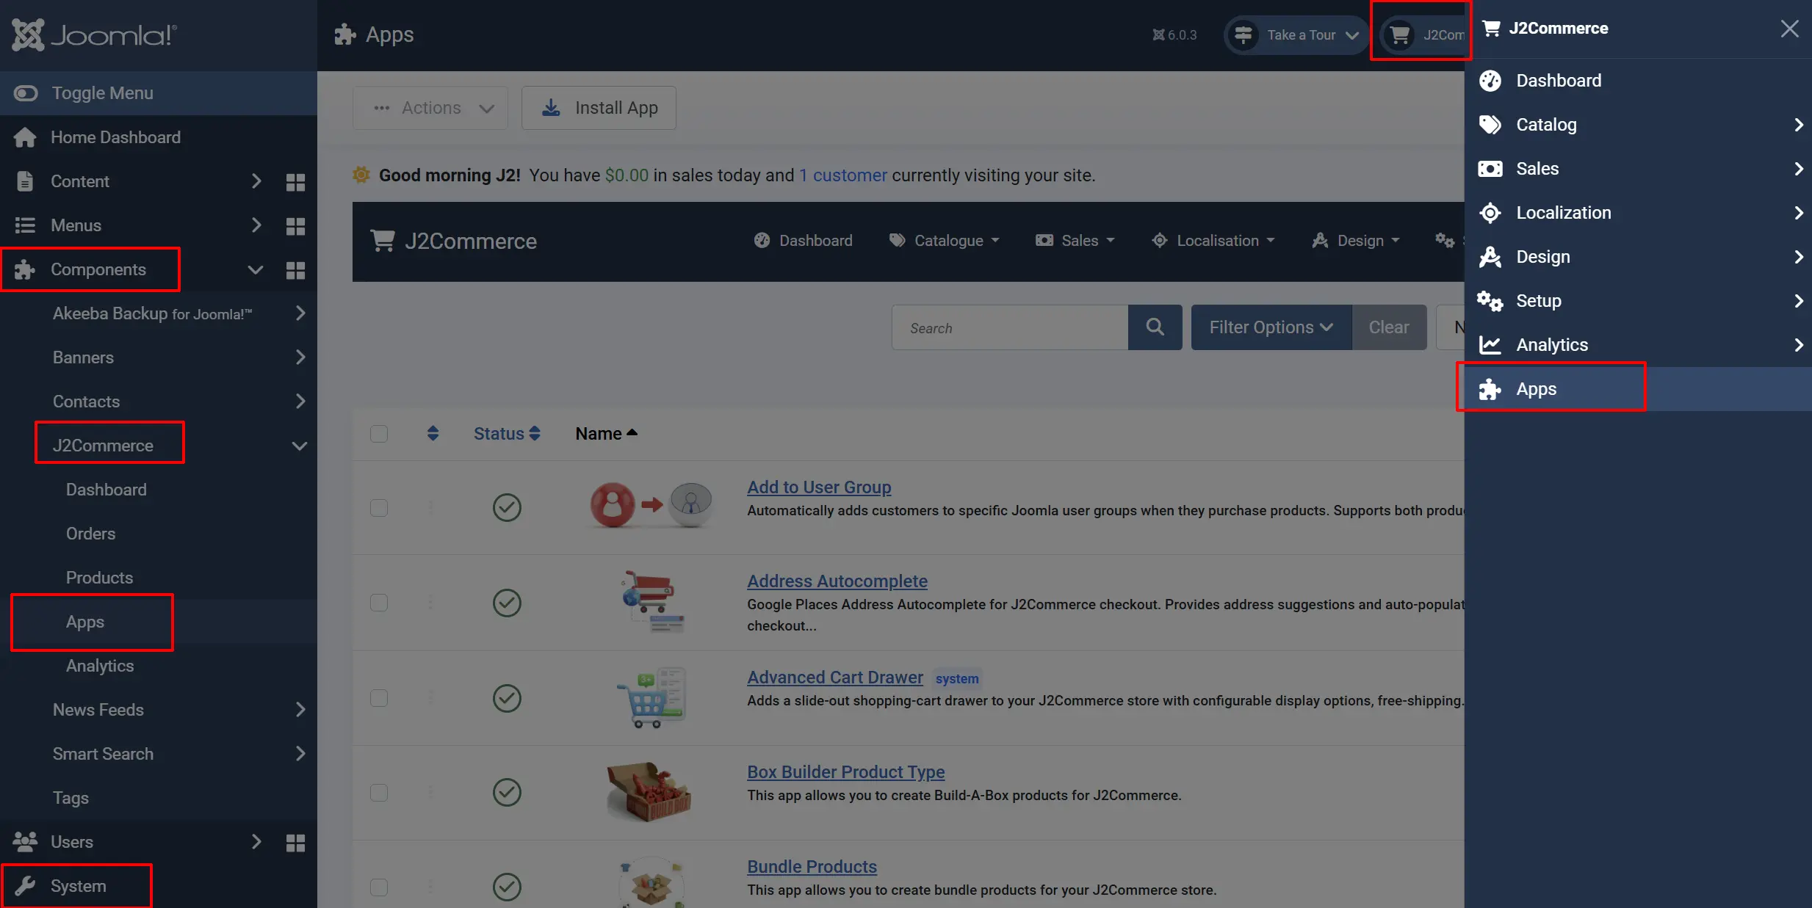
Task: Click the Toggle Menu switch
Action: [26, 93]
